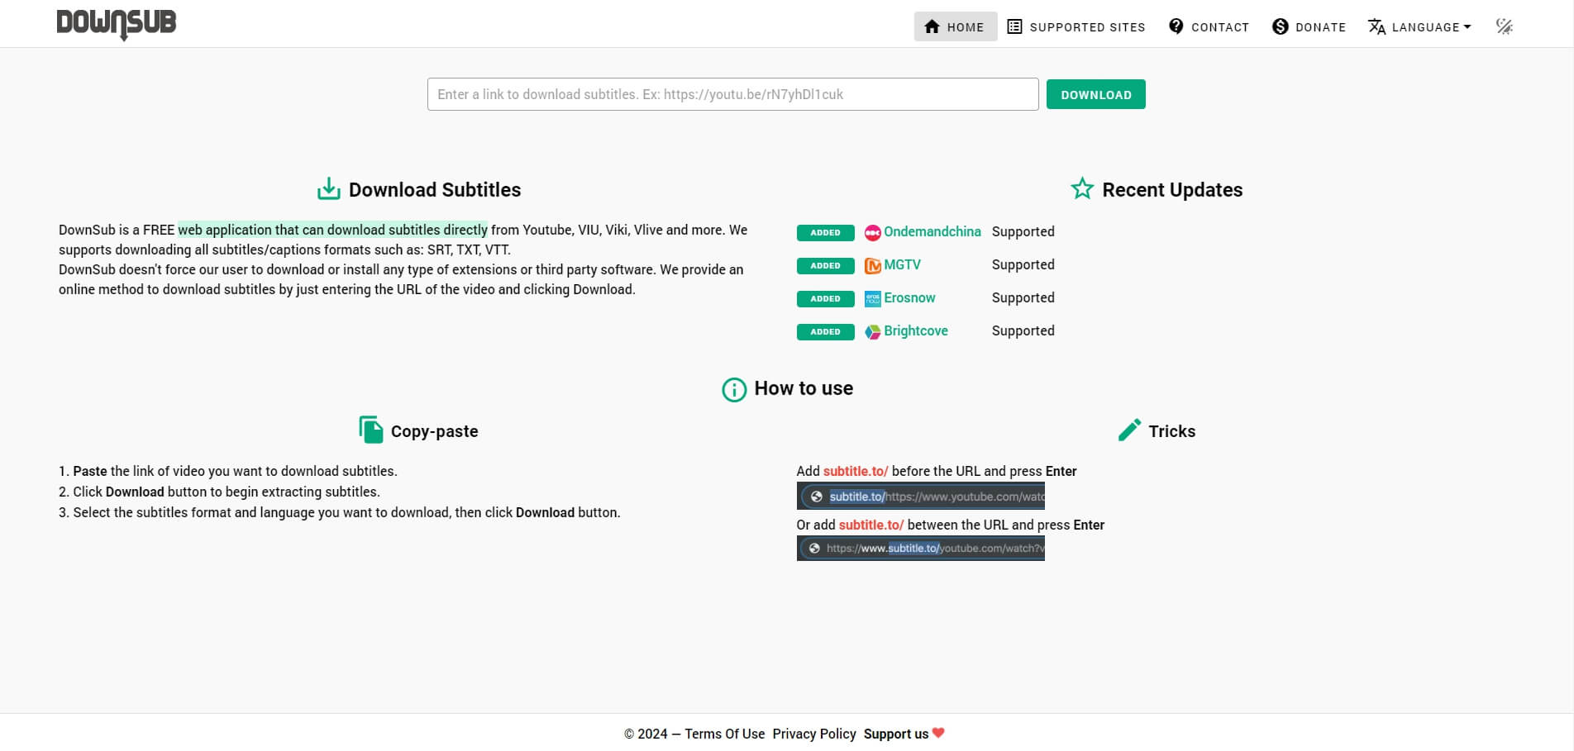Screen dimensions: 1574x751
Task: Click the ADDED badge beside MGTV
Action: tap(825, 265)
